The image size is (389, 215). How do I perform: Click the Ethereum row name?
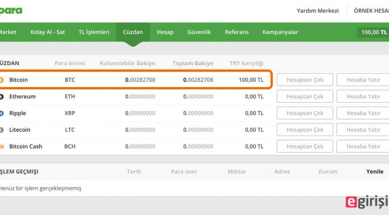click(x=22, y=97)
